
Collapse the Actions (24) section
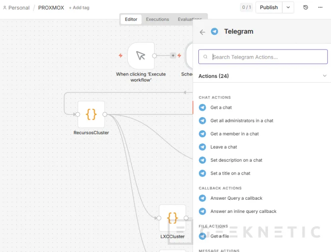point(324,76)
